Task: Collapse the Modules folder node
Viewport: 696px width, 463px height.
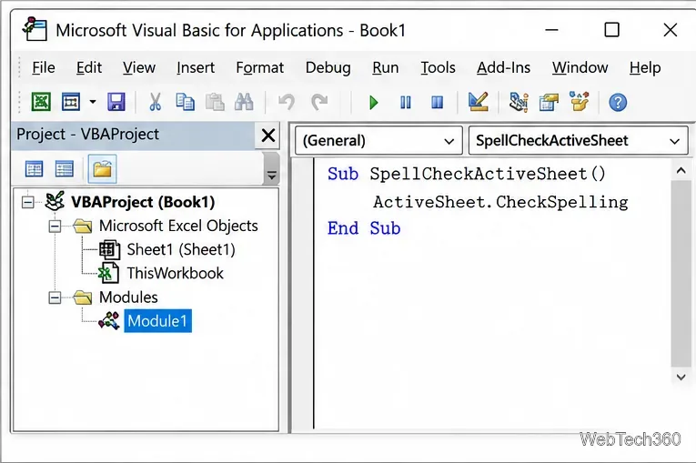Action: point(55,297)
